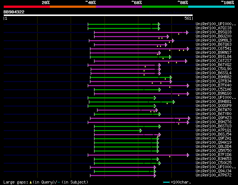Image resolution: width=238 pixels, height=185 pixels.
Task: Select the UniRef100_B6SJ54 label
Action: pos(213,134)
